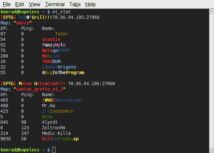Click player name KillinFreak.ep
The image size is (214, 153).
(x=60, y=139)
